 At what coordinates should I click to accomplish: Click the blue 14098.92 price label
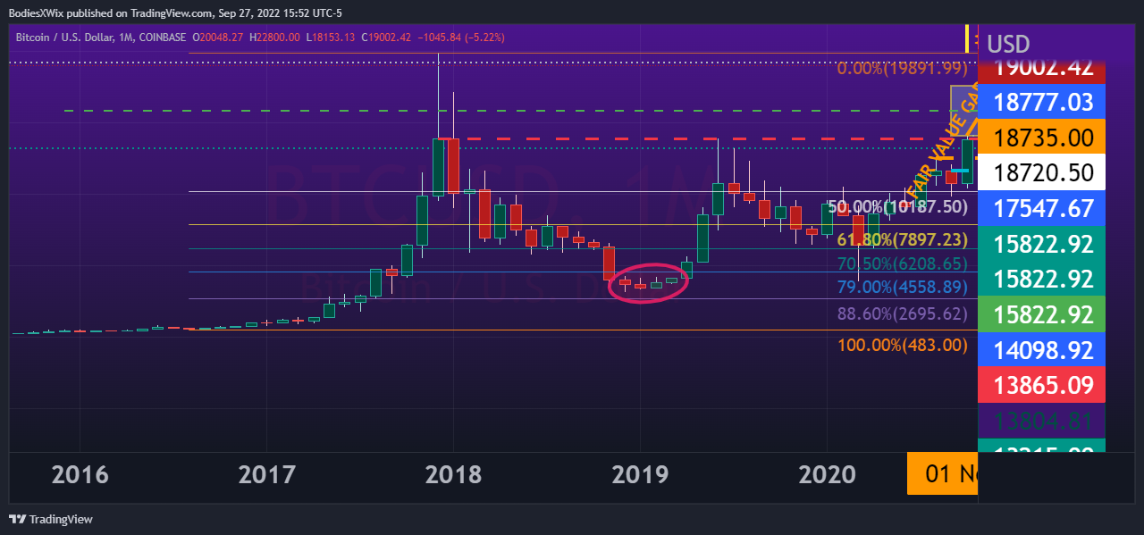[1043, 349]
